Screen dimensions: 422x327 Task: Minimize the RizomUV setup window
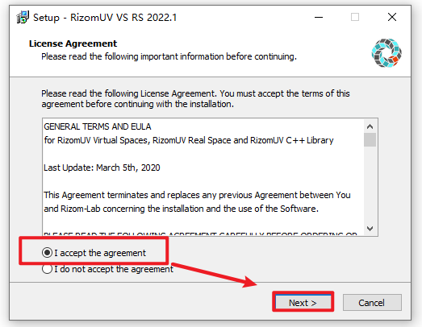click(x=319, y=18)
